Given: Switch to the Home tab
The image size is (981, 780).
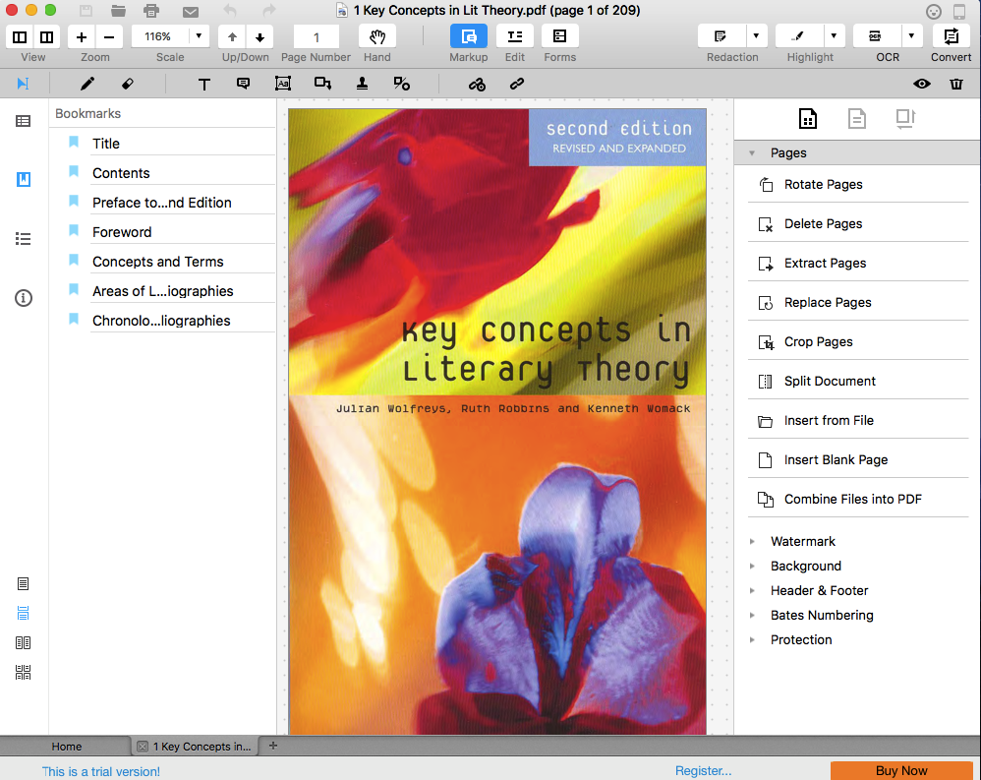Looking at the screenshot, I should click(x=67, y=747).
